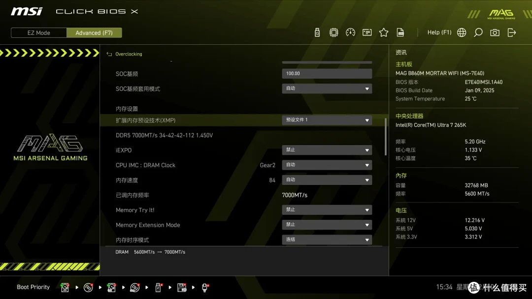
Task: Open search with magnifier icon
Action: (x=478, y=32)
